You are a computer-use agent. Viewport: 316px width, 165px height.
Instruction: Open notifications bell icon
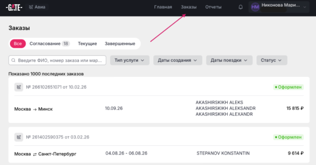tap(241, 7)
